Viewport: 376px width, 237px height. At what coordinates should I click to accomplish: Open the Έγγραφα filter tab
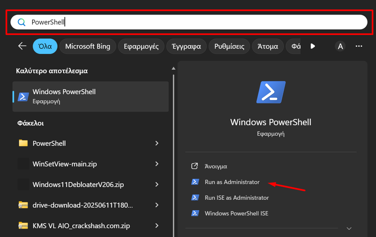(x=186, y=46)
